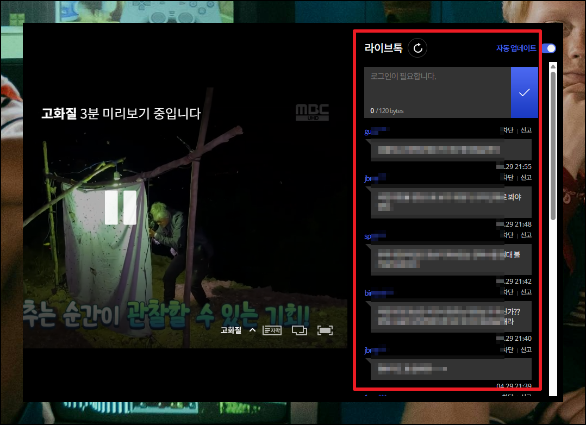Click the bi… username in chat

tap(378, 293)
